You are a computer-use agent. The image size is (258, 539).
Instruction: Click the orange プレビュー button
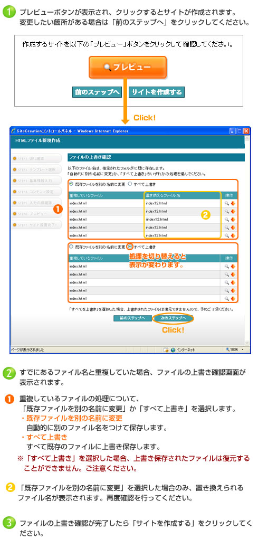pos(128,67)
